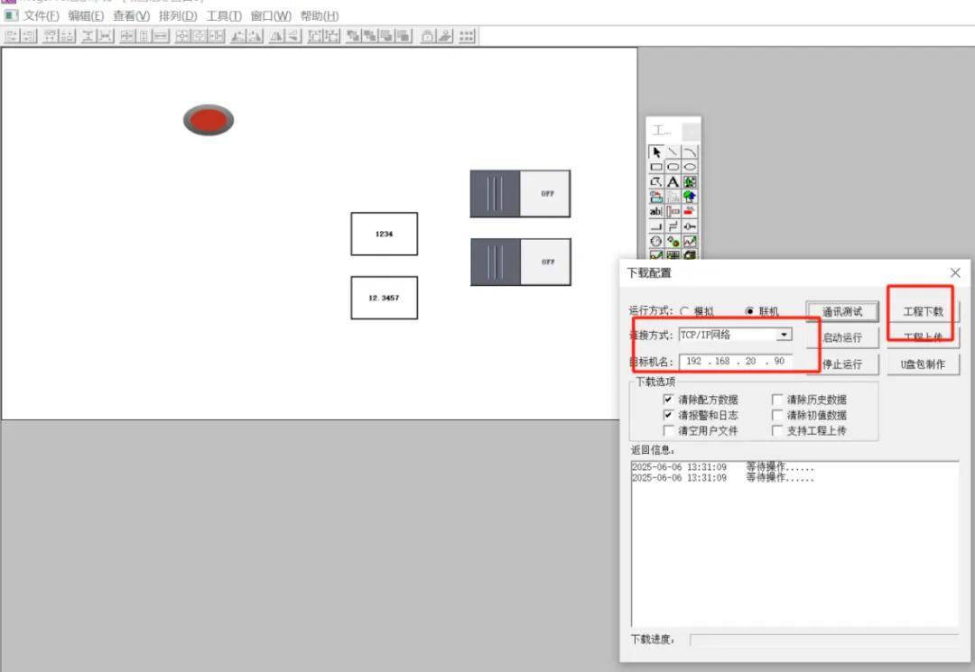Image resolution: width=975 pixels, height=672 pixels.
Task: Open the 排列(D) menu
Action: (x=177, y=15)
